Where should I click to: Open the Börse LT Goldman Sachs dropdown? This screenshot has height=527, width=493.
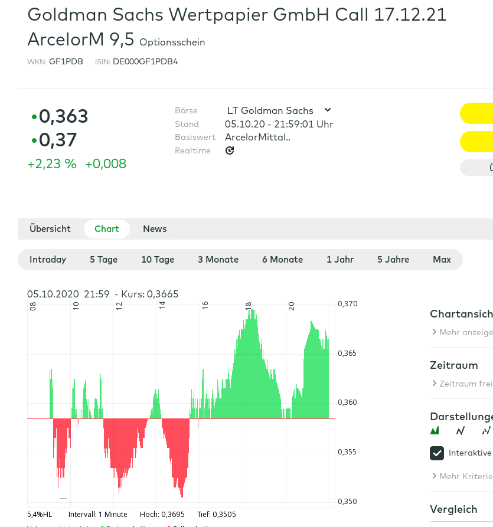point(279,110)
